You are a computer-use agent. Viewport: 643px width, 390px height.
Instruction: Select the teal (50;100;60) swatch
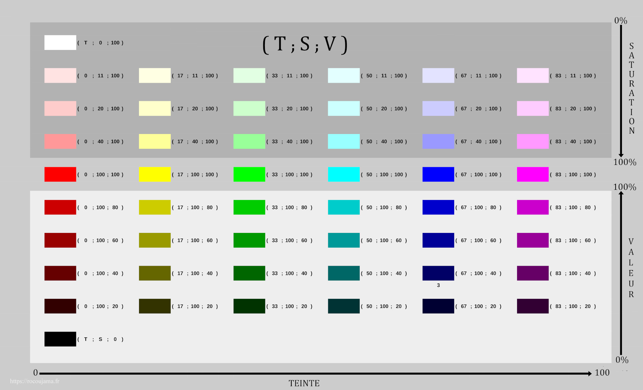[x=344, y=240]
